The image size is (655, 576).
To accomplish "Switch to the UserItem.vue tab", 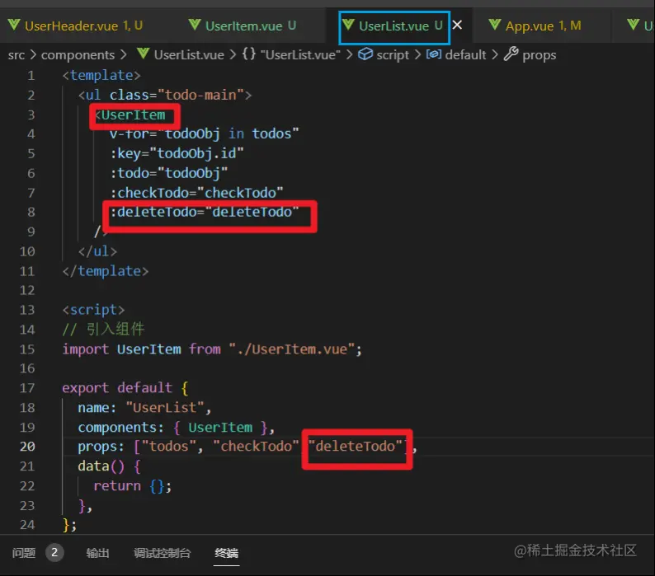I will (243, 26).
